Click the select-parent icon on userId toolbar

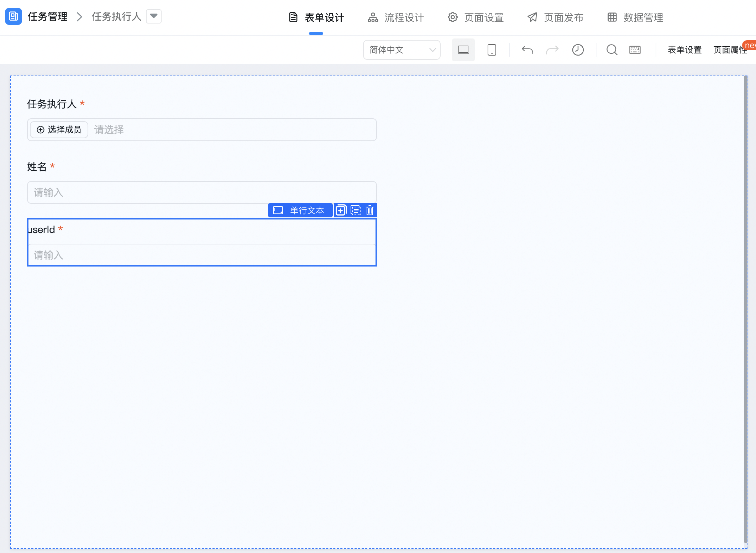356,210
